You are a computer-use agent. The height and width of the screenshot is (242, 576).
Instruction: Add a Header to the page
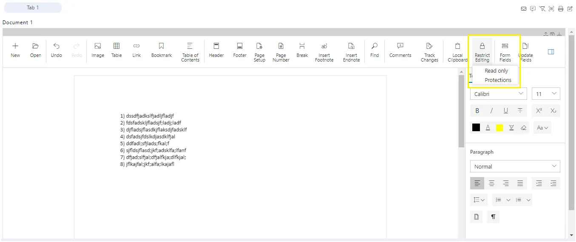pyautogui.click(x=216, y=50)
